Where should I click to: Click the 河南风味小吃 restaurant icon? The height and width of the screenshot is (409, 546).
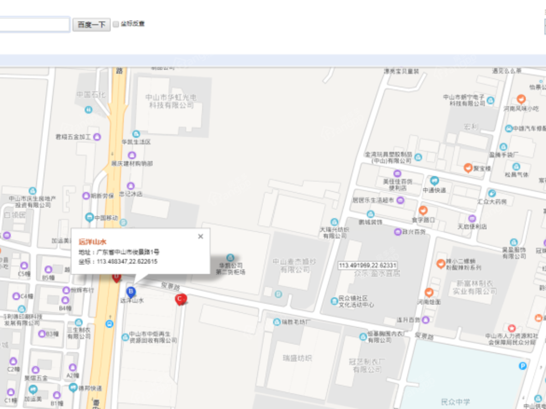coord(521,99)
